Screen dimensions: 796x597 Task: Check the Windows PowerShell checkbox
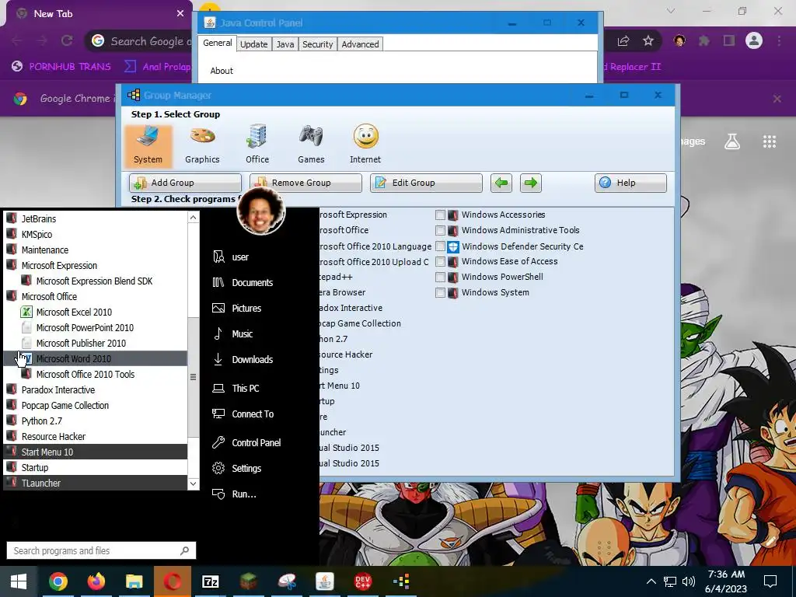(440, 278)
